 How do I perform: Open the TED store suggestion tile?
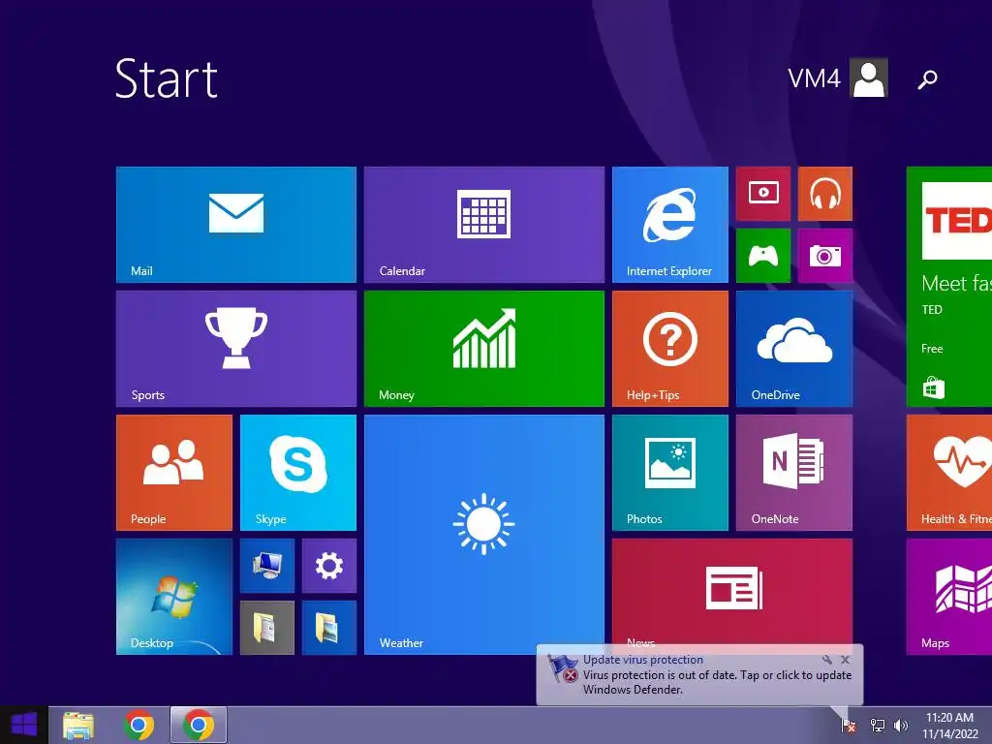pos(949,287)
